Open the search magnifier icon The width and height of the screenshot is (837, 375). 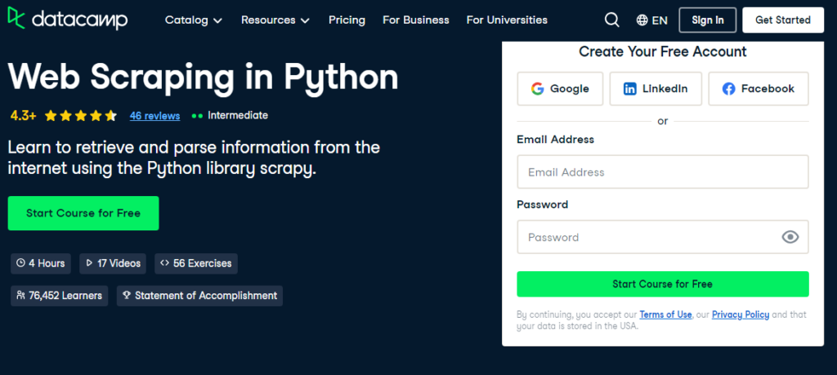(611, 20)
